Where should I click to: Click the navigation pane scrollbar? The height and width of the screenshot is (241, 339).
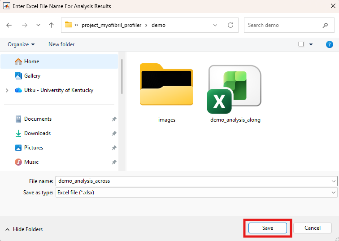122,77
